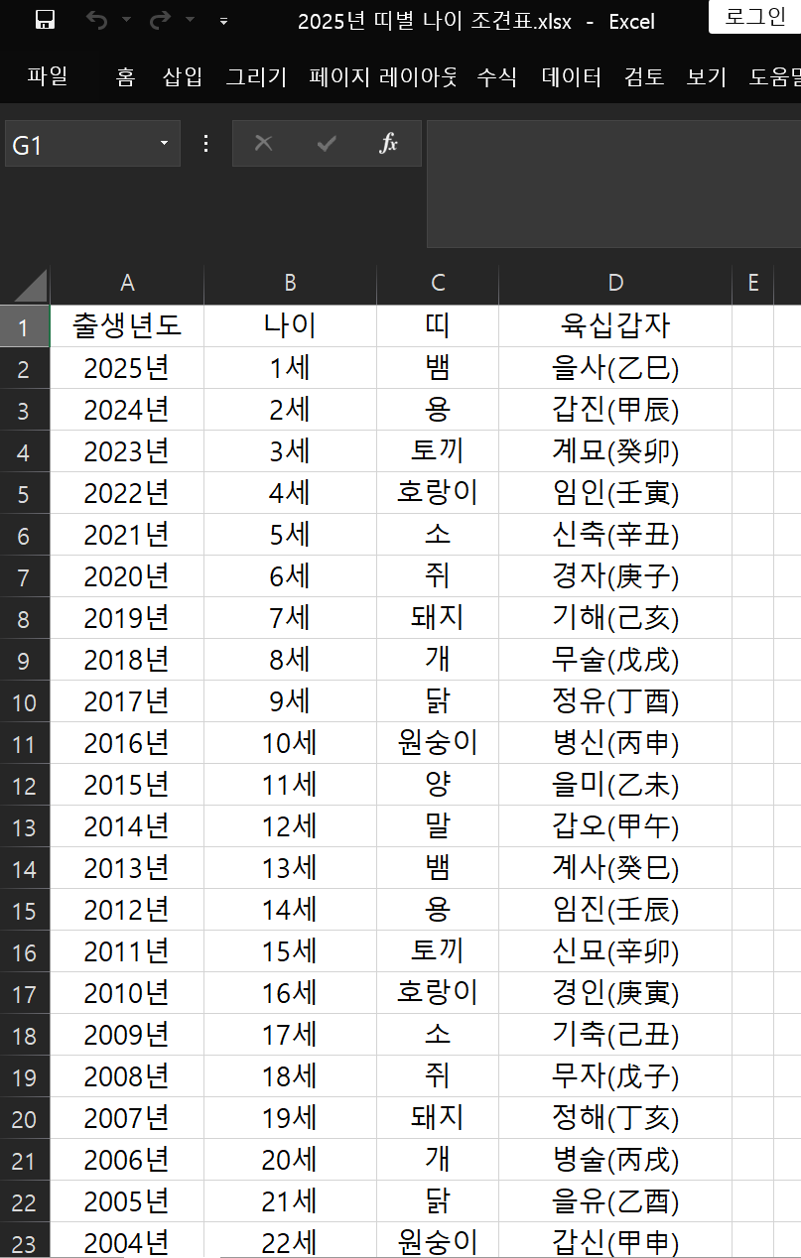Click cell containing 을사(乙巳)
Viewport: 801px width, 1258px height.
pos(615,368)
